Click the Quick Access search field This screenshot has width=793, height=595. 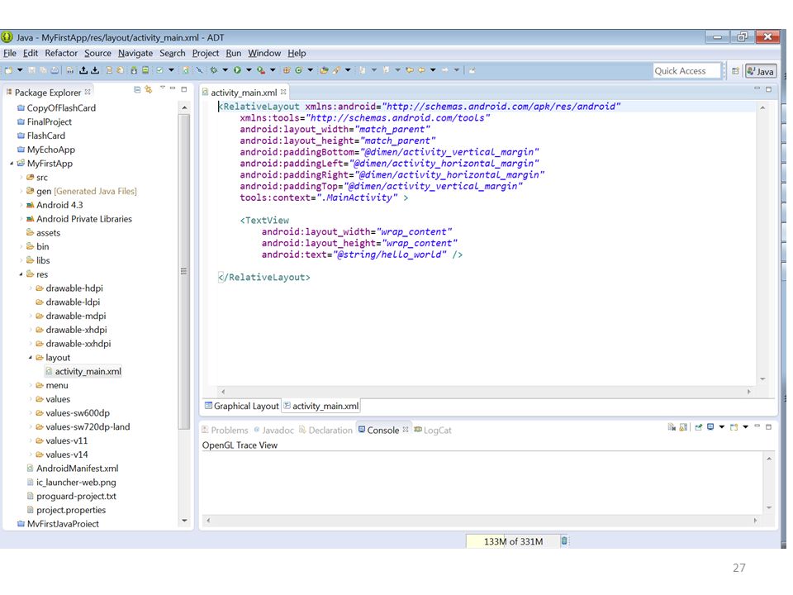coord(686,71)
